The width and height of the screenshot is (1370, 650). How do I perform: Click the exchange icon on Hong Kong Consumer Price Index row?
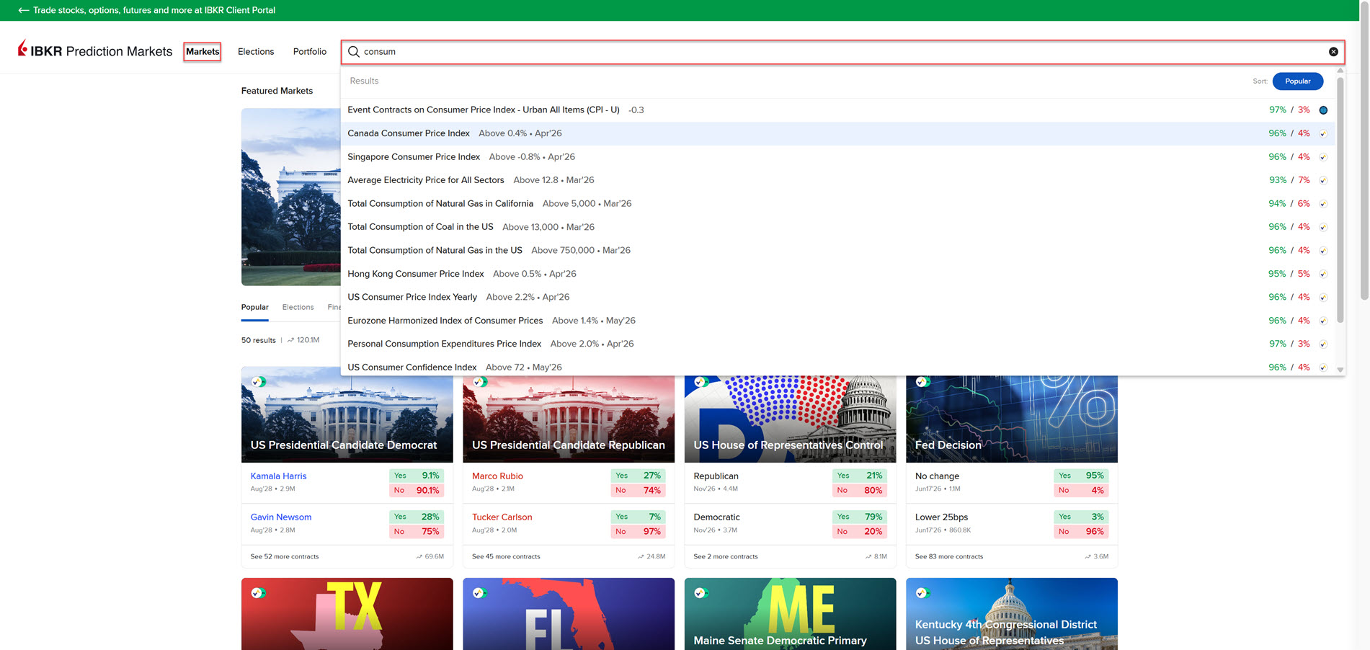coord(1323,274)
